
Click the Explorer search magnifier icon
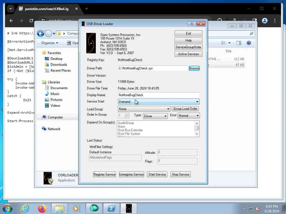point(251,33)
